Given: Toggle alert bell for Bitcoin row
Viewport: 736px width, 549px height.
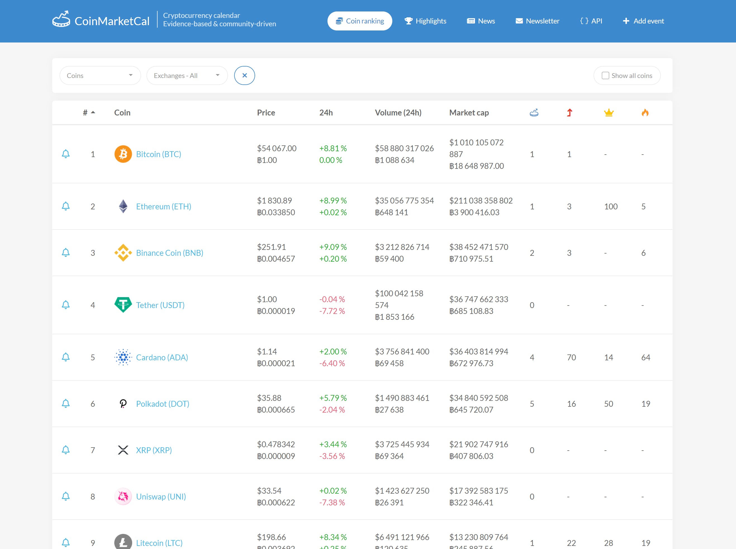Looking at the screenshot, I should [66, 154].
